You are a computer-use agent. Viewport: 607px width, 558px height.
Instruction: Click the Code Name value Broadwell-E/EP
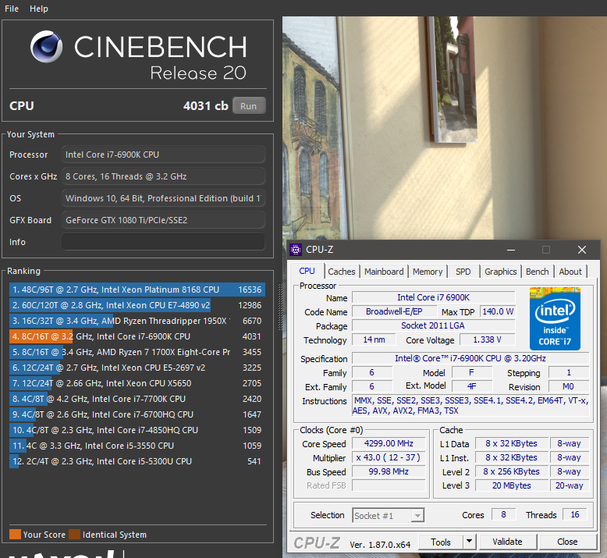click(394, 311)
